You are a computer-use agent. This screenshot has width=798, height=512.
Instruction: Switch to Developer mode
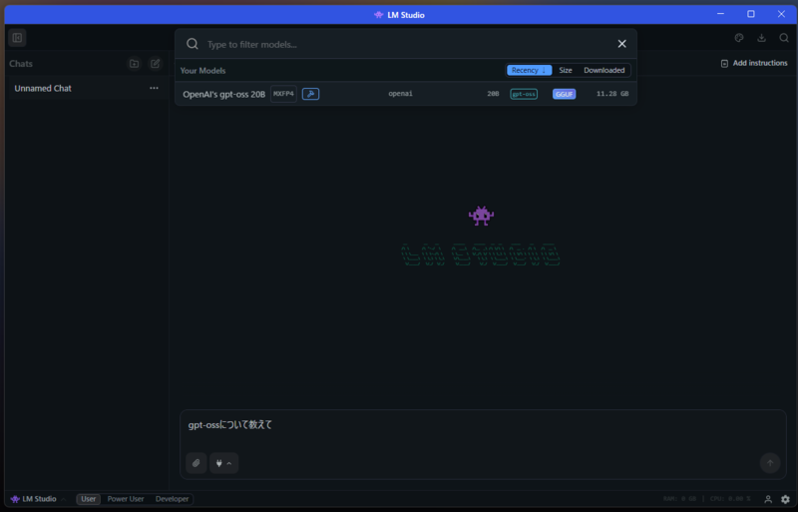[x=172, y=499]
